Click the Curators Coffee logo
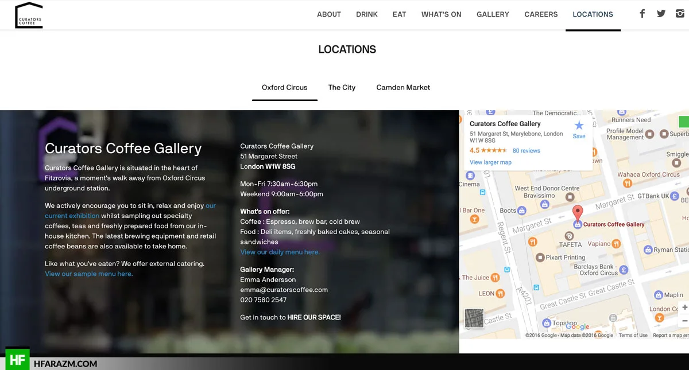This screenshot has height=370, width=689. 29,15
